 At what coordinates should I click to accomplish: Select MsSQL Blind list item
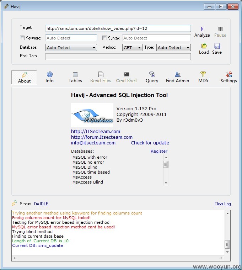tap(85, 167)
